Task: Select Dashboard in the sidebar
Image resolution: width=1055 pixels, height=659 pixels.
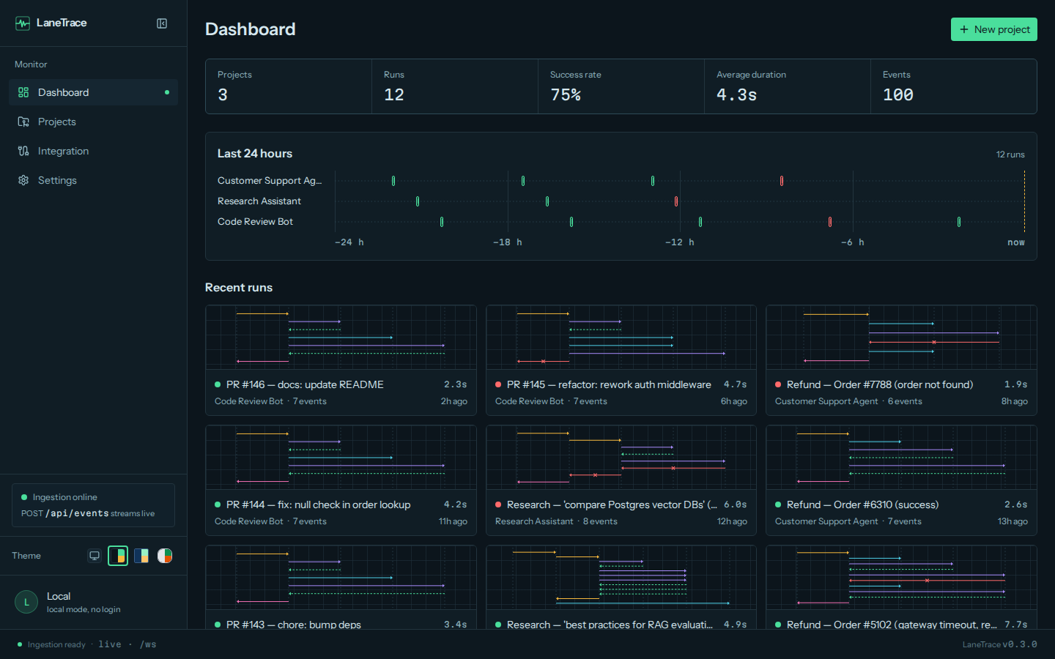Action: tap(93, 92)
